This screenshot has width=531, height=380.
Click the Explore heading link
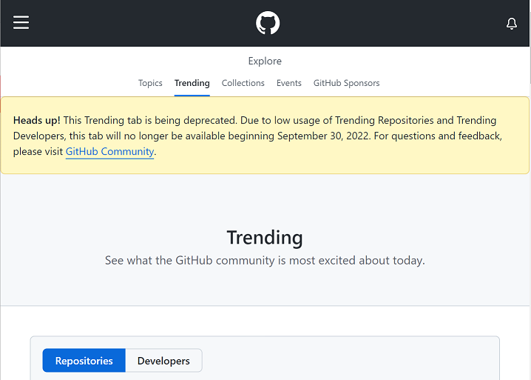coord(265,61)
